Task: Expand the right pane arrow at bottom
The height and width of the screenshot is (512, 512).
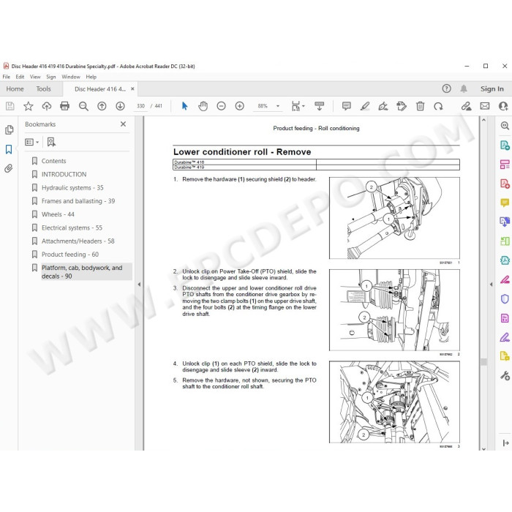Action: pyautogui.click(x=506, y=443)
